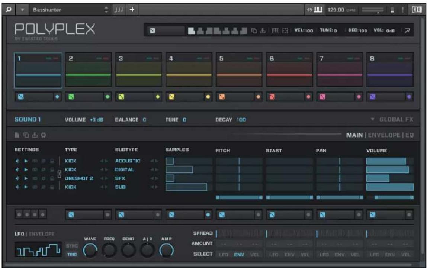The width and height of the screenshot is (427, 268).
Task: Randomize sound 7 with pink dice
Action: point(322,97)
